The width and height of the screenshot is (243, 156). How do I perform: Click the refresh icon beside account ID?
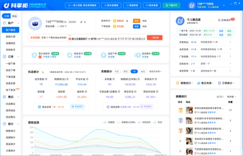coord(85,22)
